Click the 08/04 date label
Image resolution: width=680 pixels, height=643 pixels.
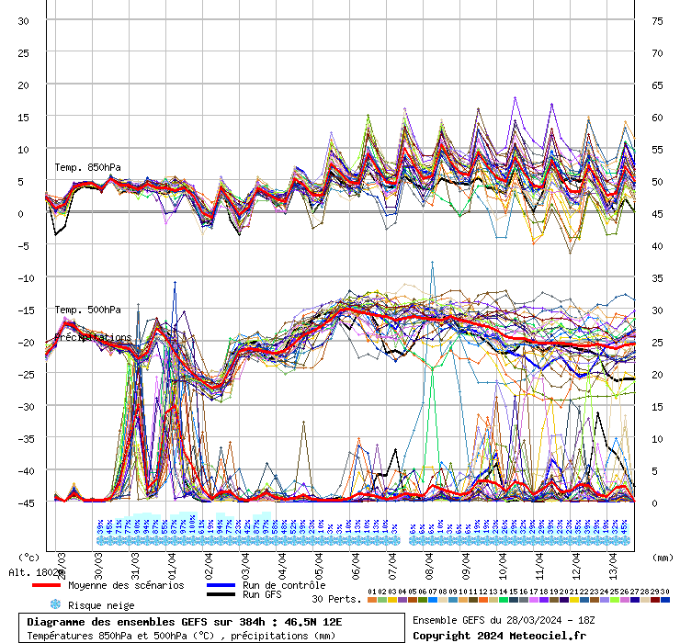pos(429,566)
